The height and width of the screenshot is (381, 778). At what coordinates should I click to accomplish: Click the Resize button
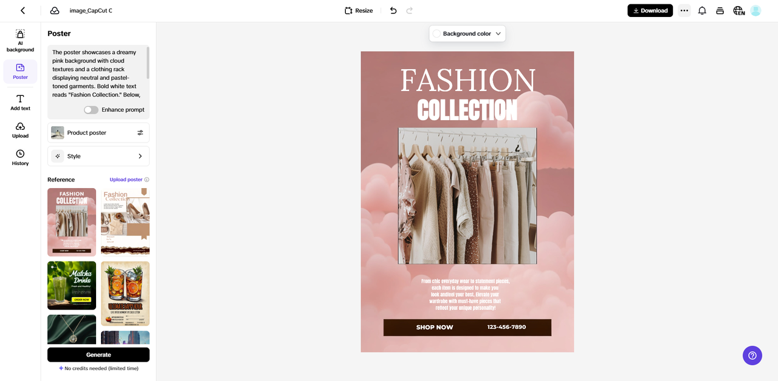click(359, 10)
